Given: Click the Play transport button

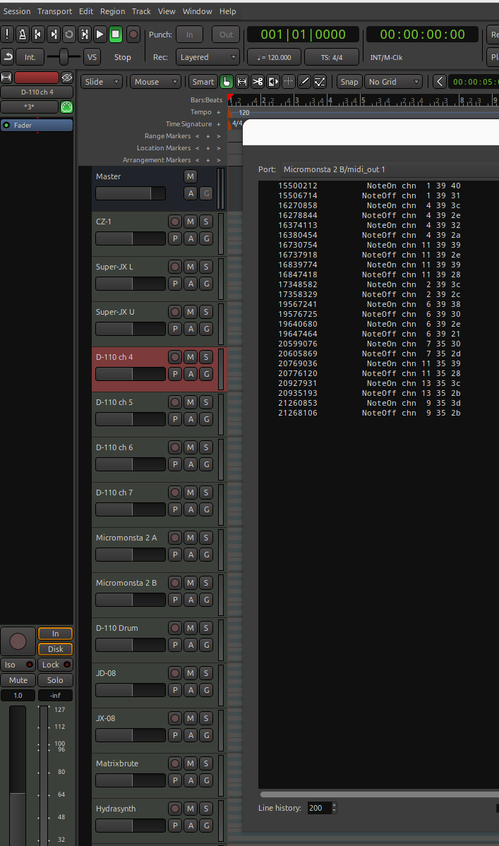Looking at the screenshot, I should point(100,34).
